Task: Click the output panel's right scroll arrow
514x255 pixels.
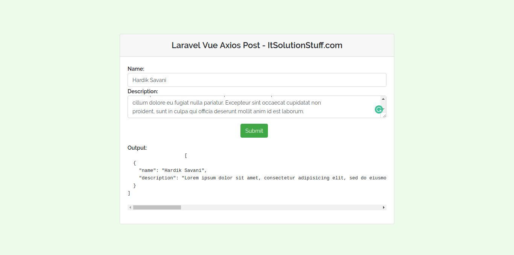Action: [383, 207]
